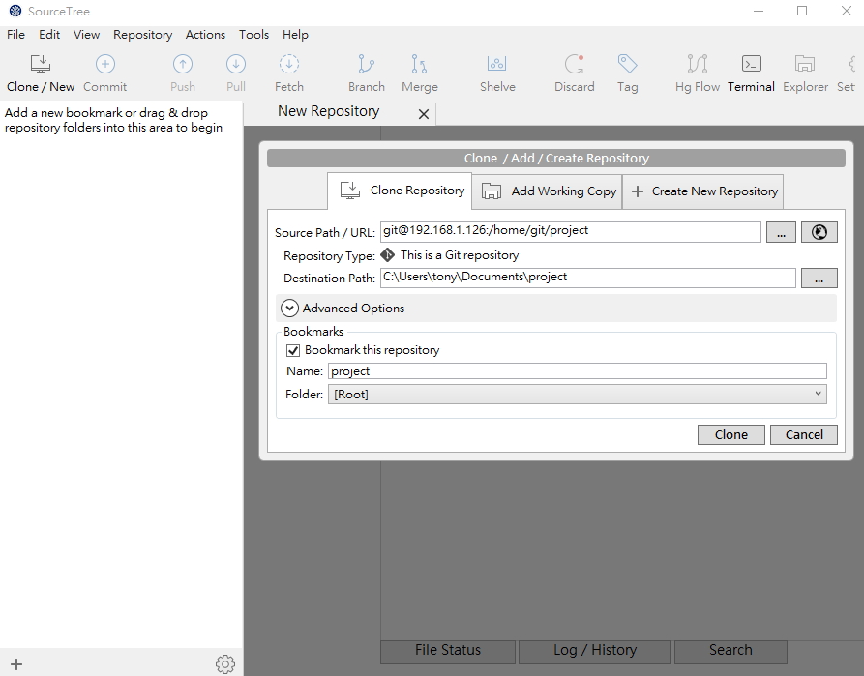Click the Clone button

[x=730, y=434]
